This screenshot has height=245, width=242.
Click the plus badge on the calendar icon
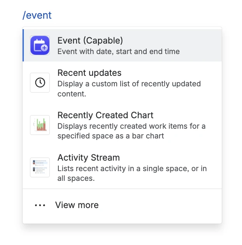tap(44, 48)
